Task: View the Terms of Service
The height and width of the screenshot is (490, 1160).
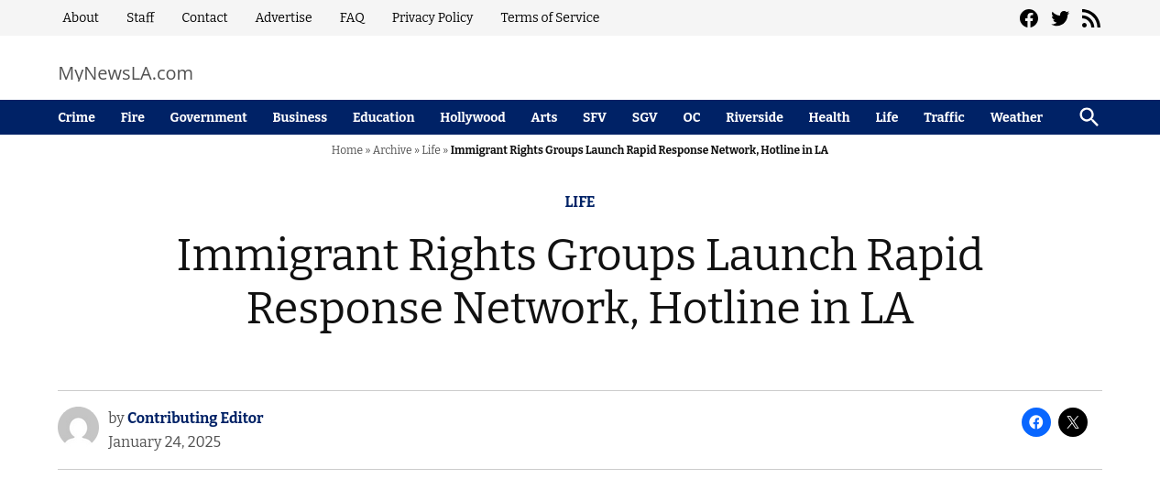Action: tap(550, 17)
